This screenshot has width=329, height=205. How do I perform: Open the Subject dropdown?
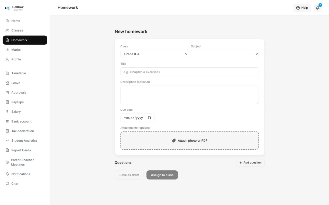225,54
